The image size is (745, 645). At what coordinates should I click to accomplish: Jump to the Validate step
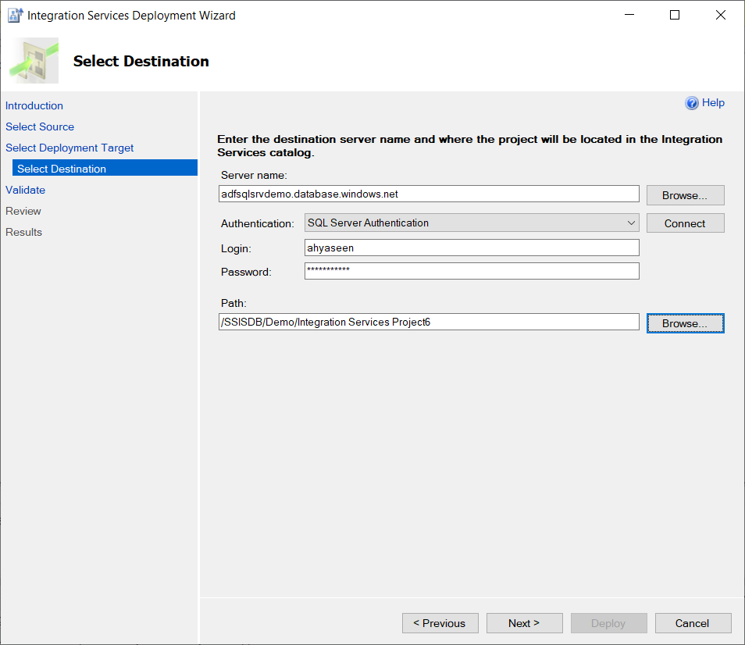[x=26, y=190]
